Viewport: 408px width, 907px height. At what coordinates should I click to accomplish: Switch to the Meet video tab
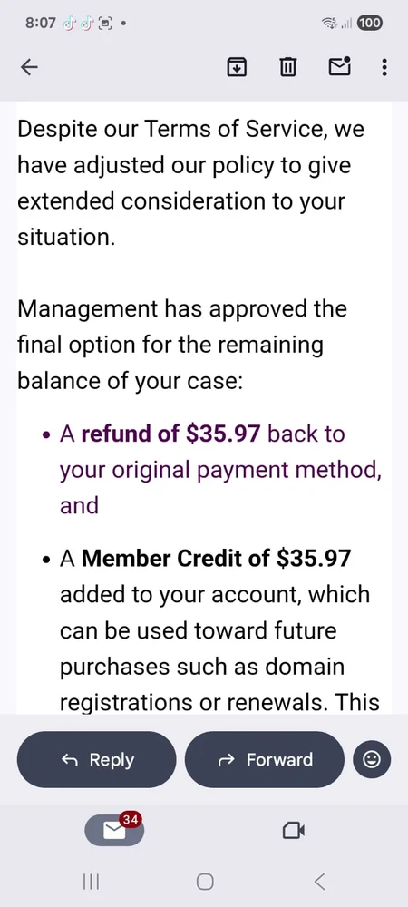click(294, 831)
